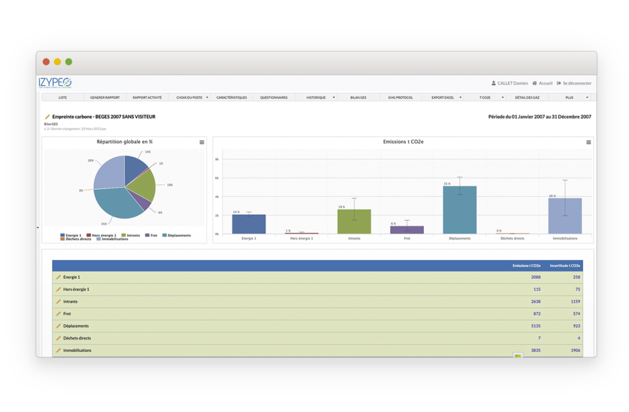This screenshot has height=412, width=629.
Task: Expand the Plus dropdown menu
Action: click(587, 98)
